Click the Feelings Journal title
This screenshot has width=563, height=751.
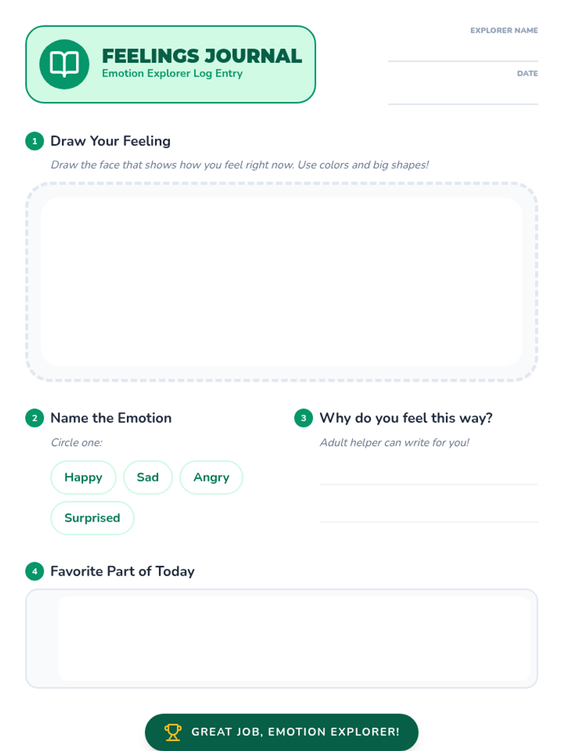(202, 56)
